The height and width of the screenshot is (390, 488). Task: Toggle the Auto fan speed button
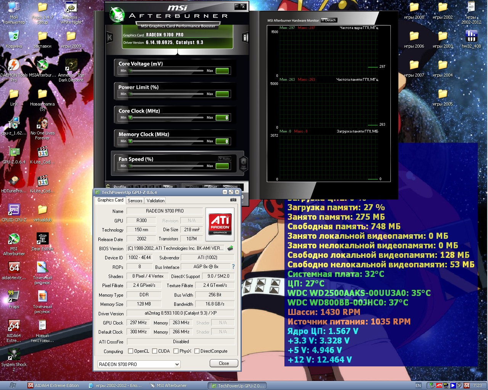pyautogui.click(x=225, y=158)
